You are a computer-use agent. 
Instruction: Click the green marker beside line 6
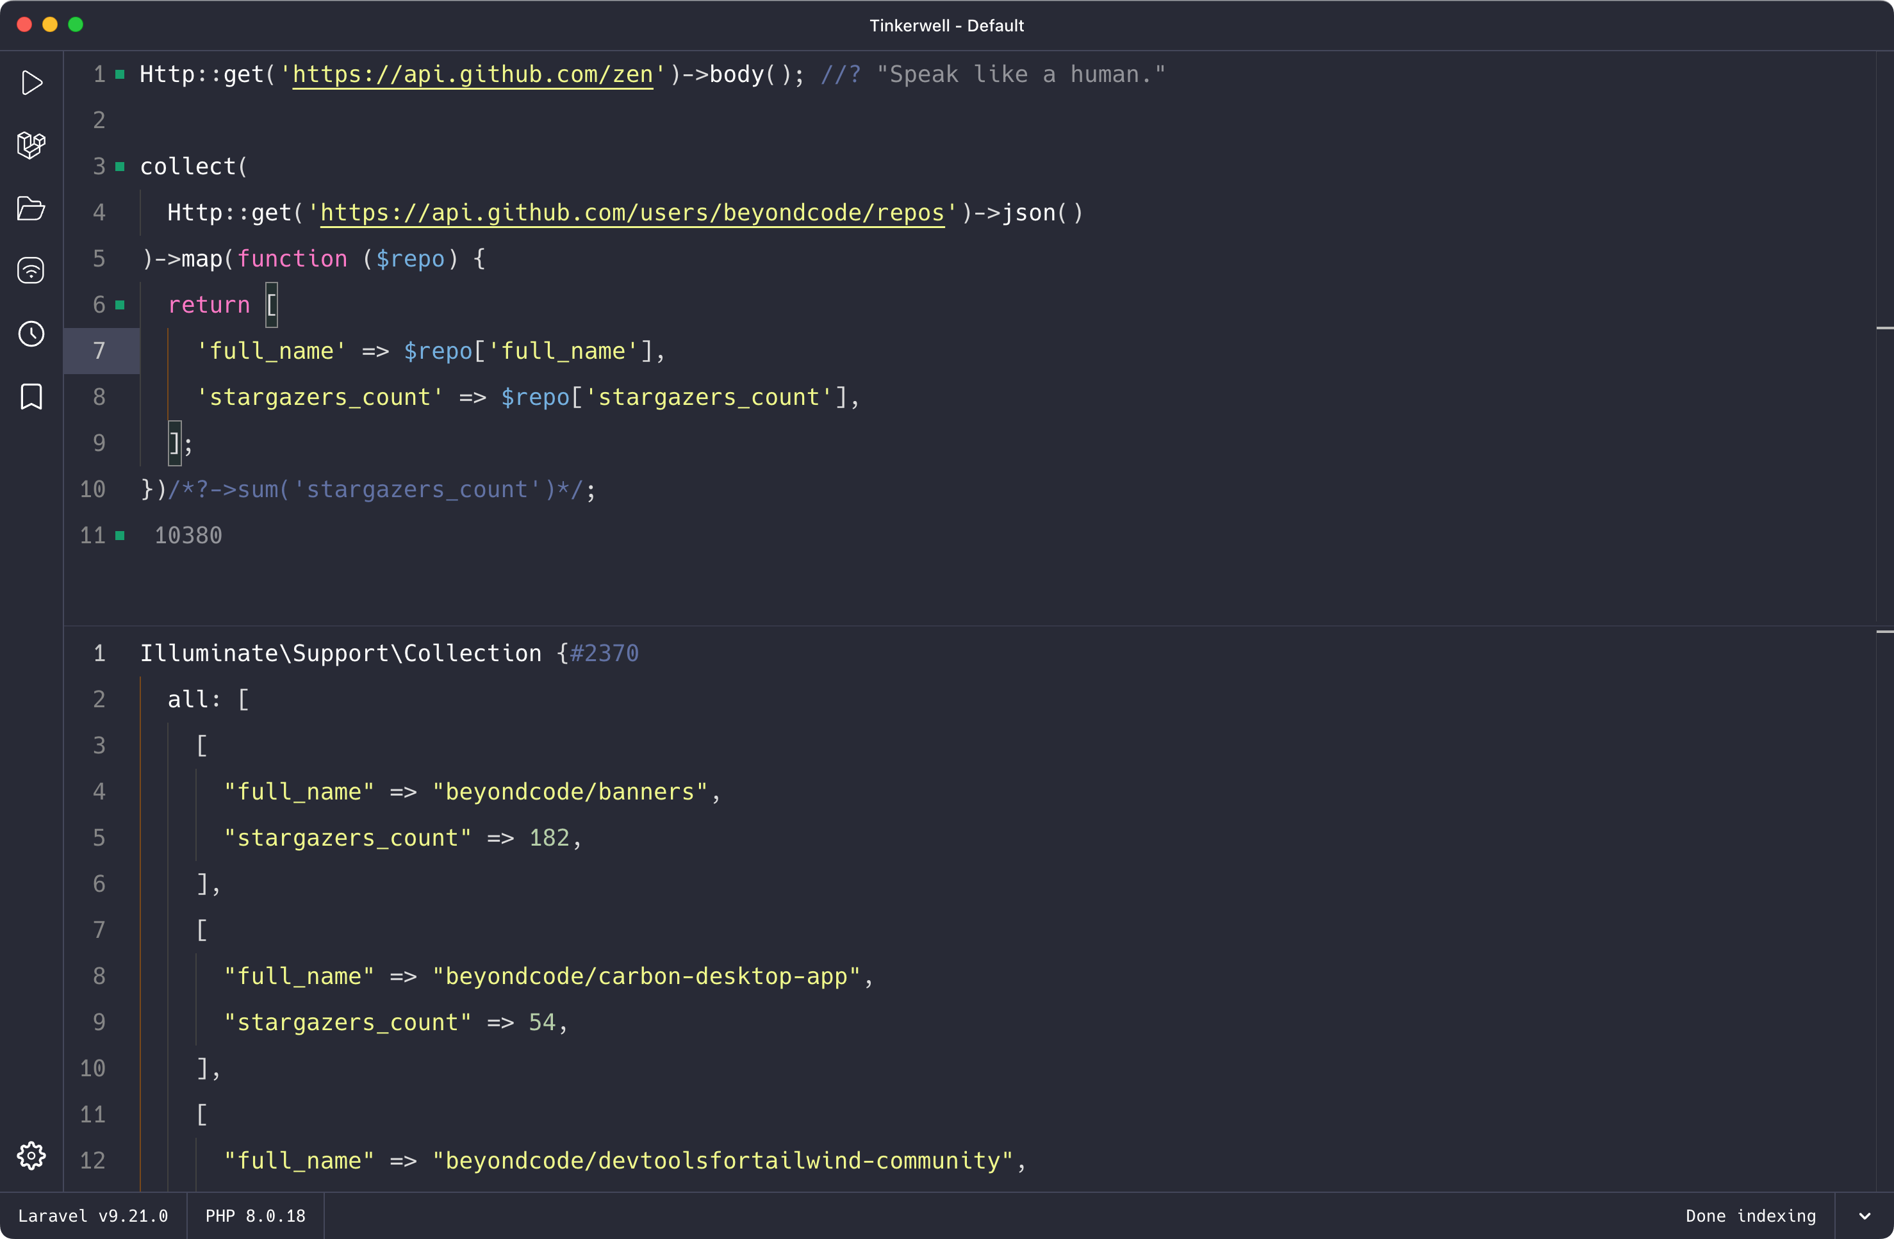120,305
